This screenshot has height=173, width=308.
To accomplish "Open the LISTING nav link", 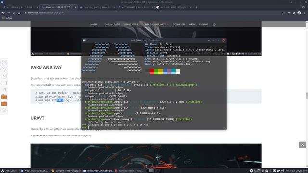I will (x=203, y=25).
